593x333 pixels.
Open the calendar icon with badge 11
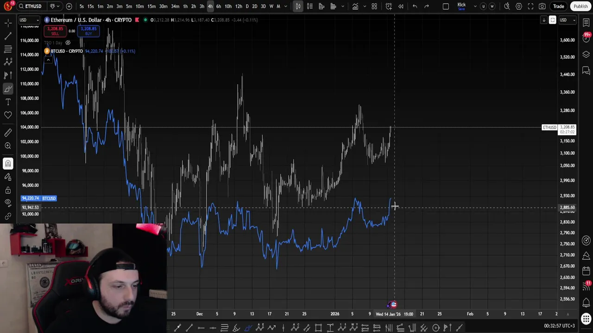click(586, 287)
